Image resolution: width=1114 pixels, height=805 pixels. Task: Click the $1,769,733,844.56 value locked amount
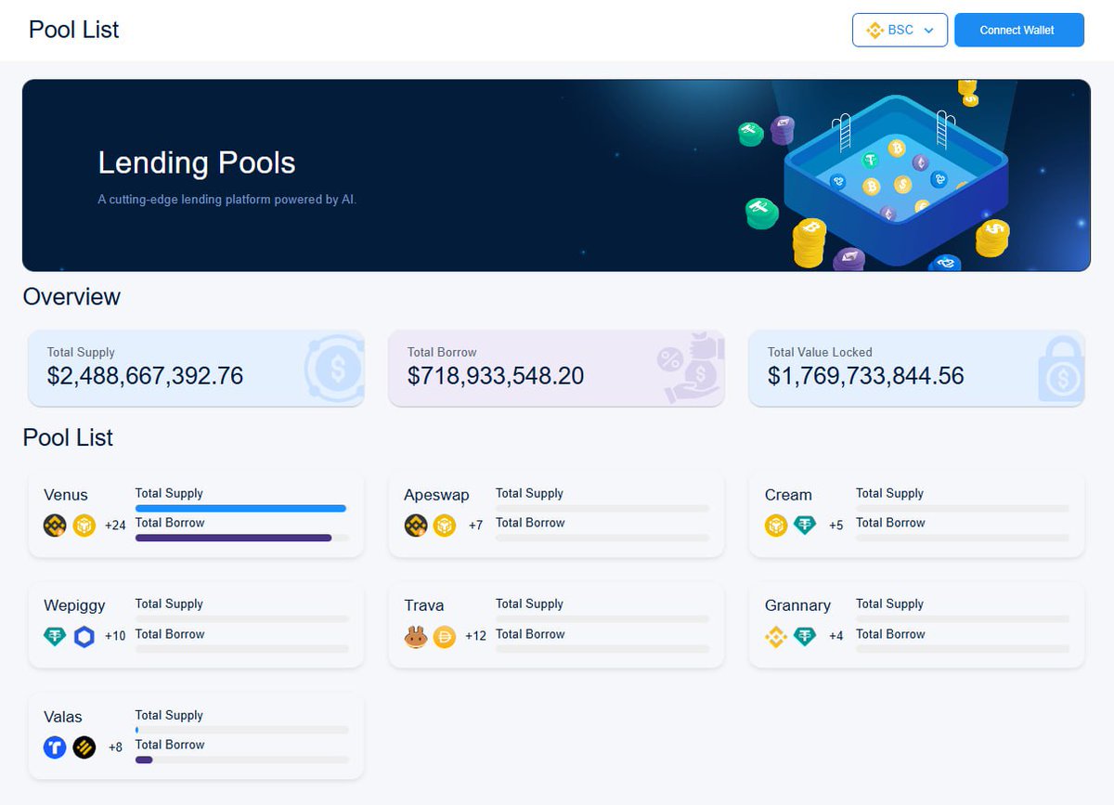click(x=865, y=375)
